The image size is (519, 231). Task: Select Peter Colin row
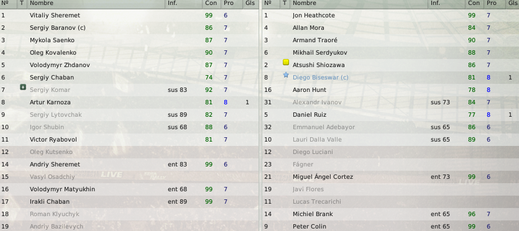(x=391, y=227)
